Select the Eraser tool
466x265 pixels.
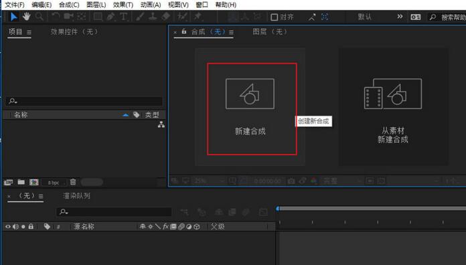click(166, 17)
